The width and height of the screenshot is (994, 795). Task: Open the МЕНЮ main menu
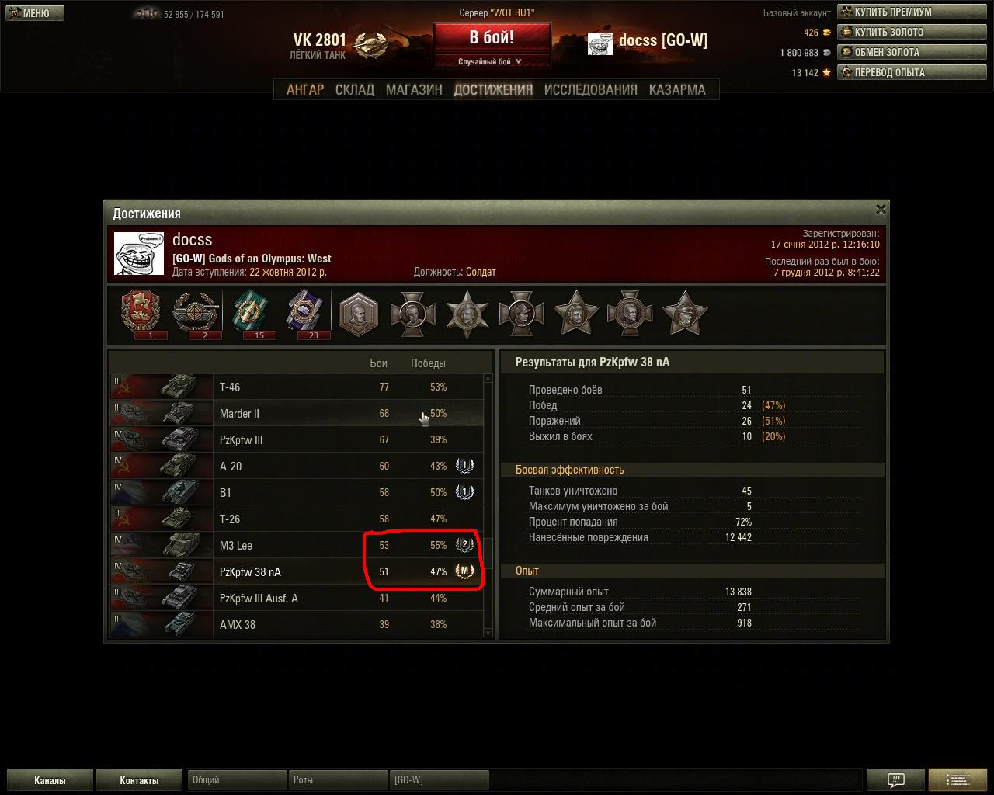click(33, 13)
